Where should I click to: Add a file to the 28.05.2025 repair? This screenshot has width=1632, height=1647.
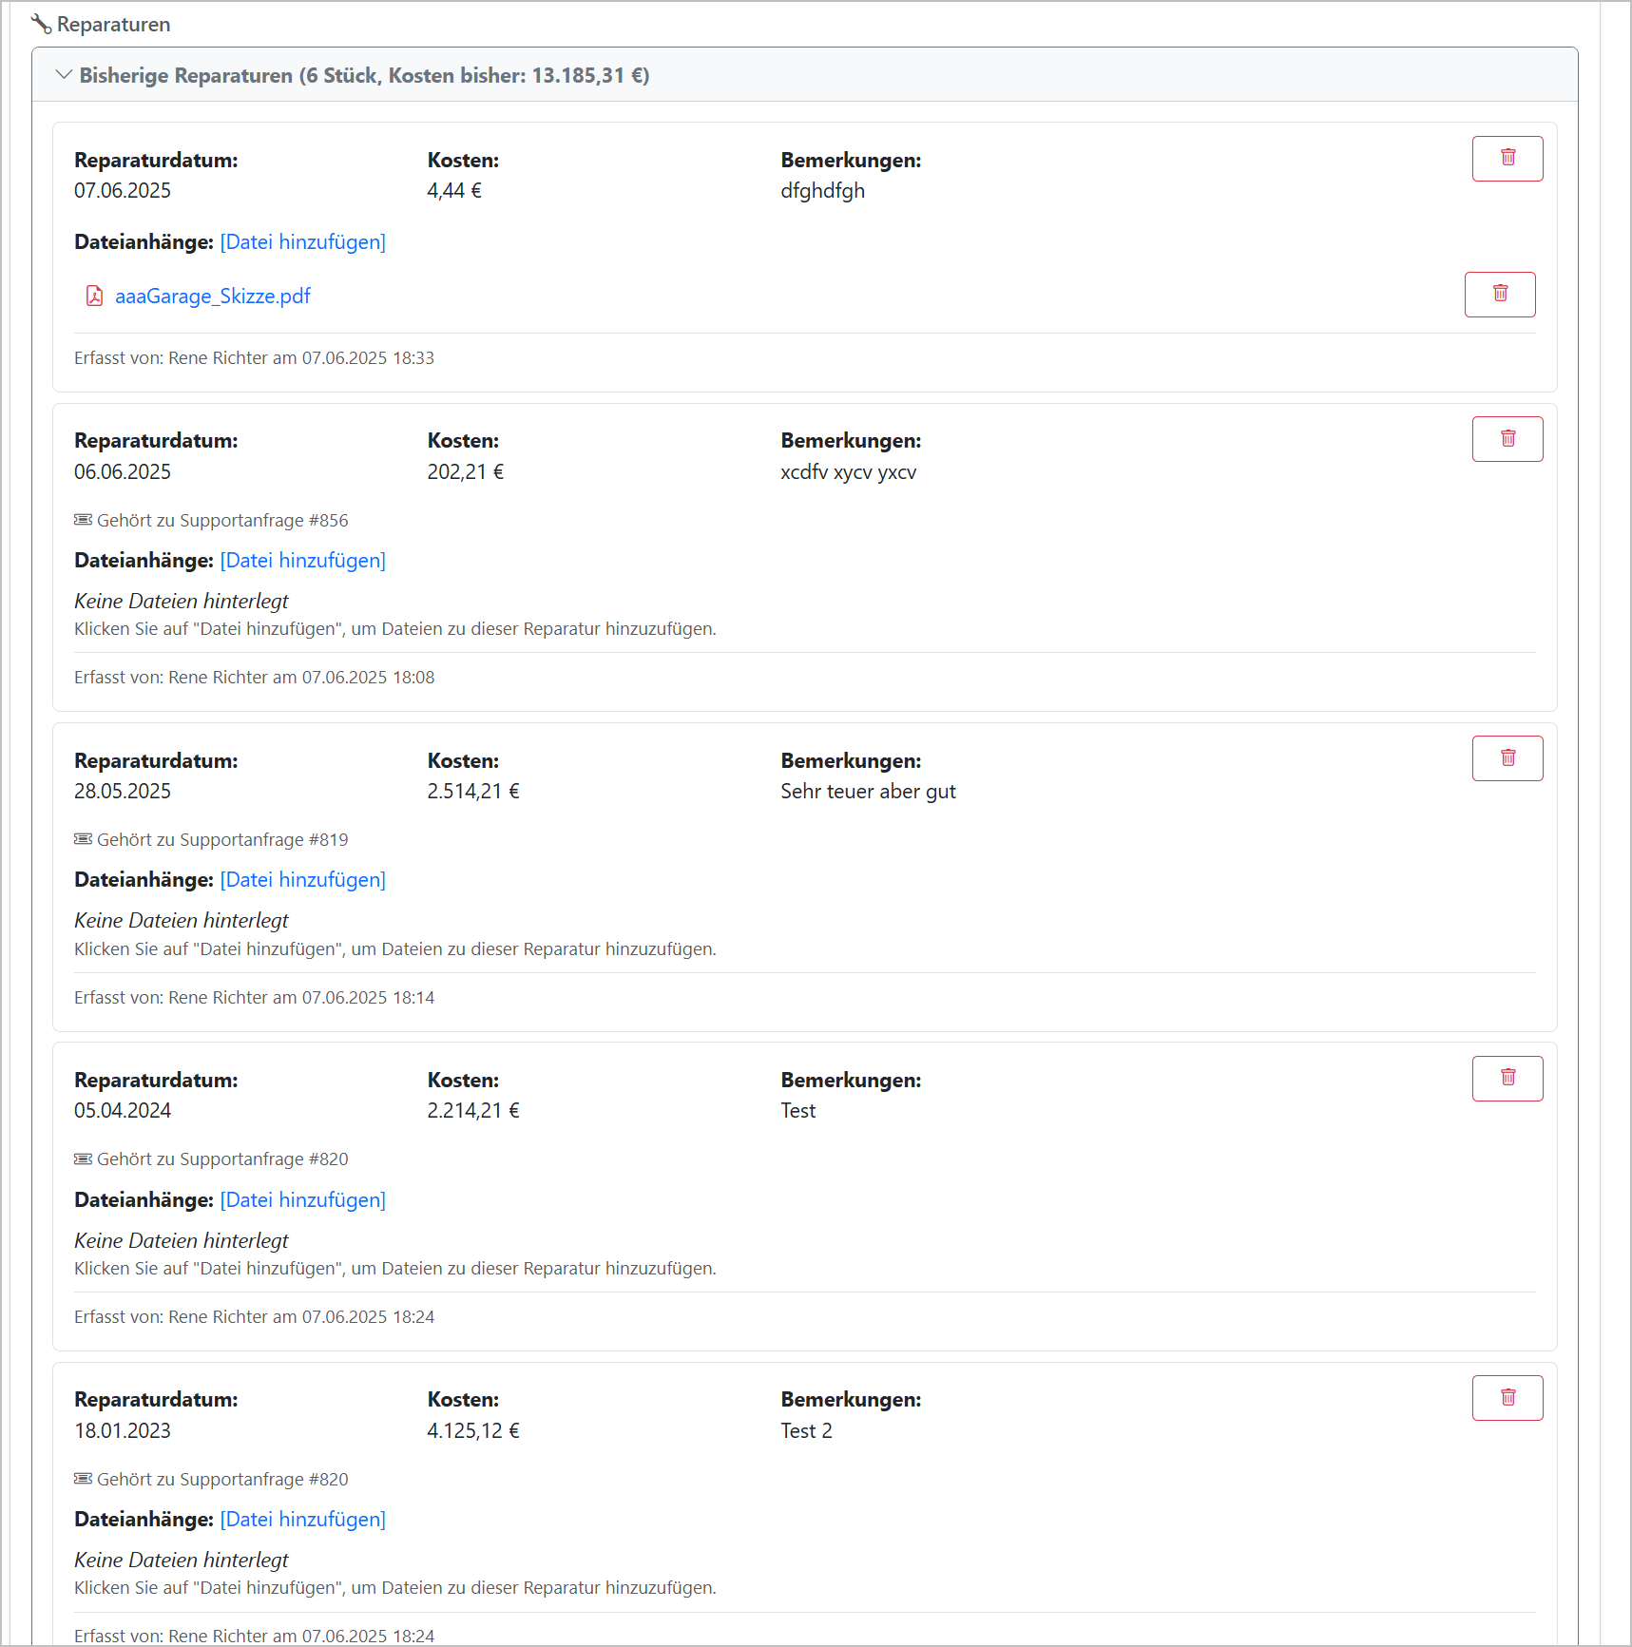(303, 880)
